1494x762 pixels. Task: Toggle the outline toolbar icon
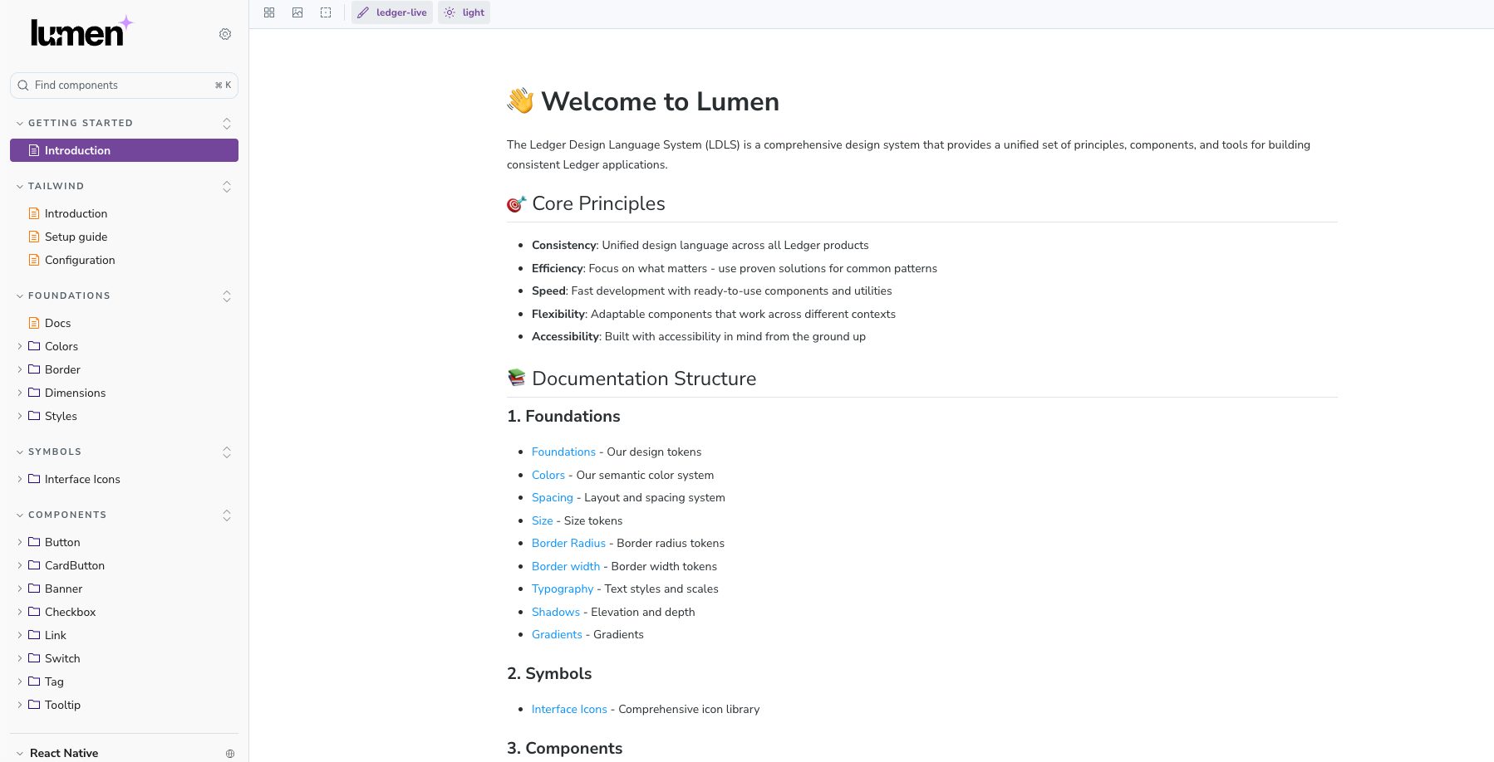[x=326, y=12]
